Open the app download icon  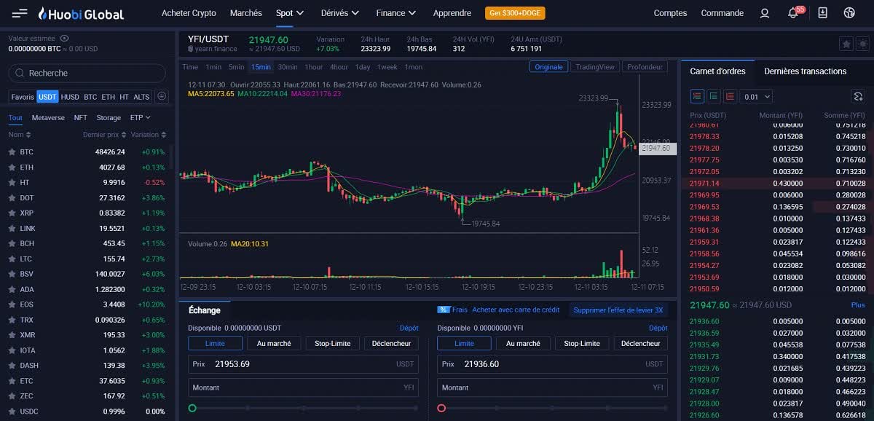(822, 13)
